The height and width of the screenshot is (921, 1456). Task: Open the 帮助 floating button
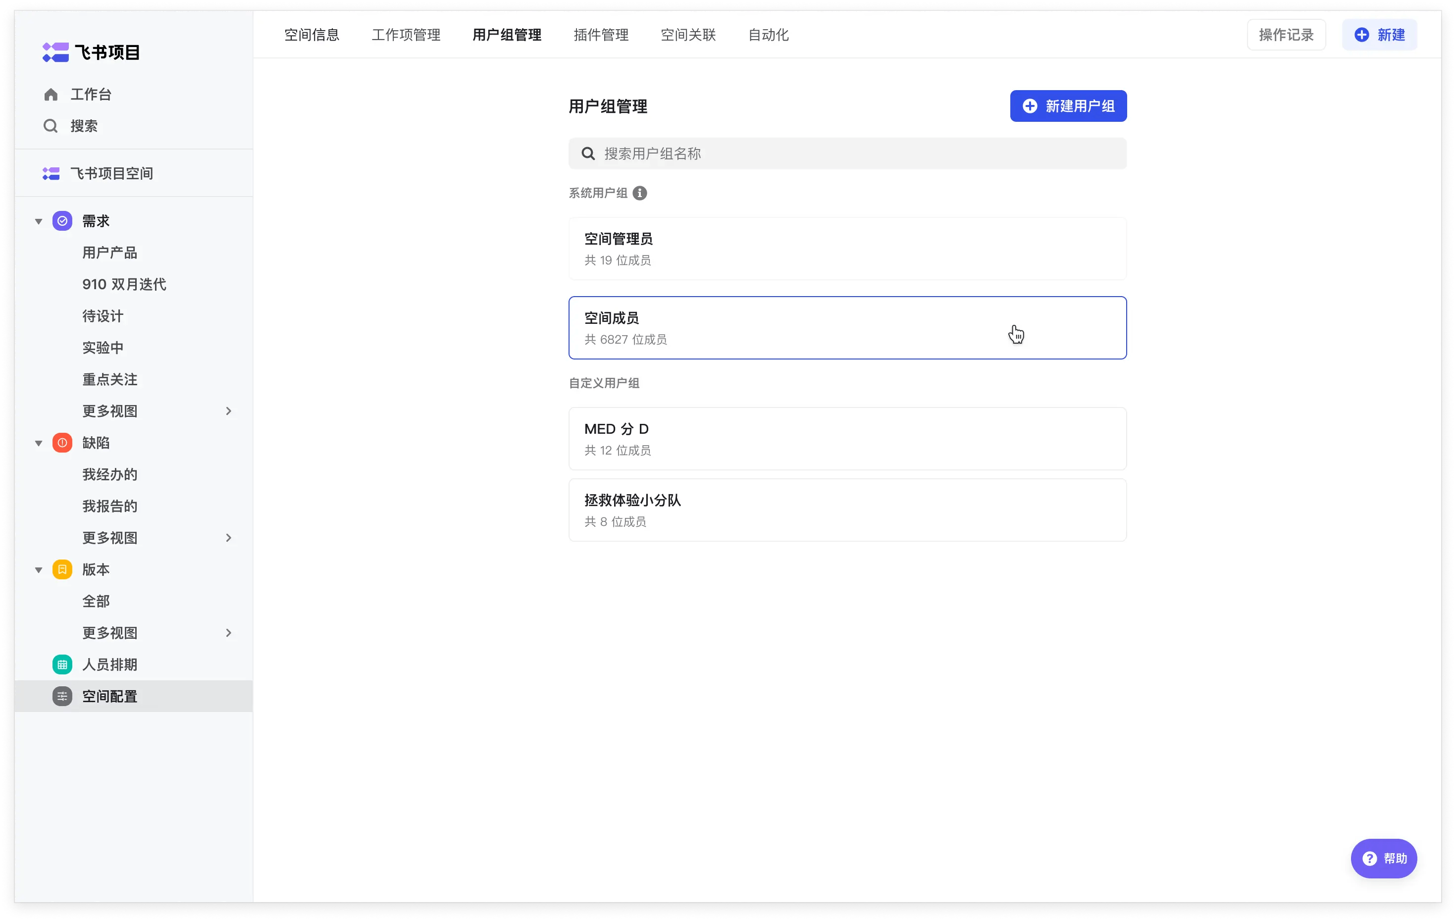pyautogui.click(x=1383, y=858)
